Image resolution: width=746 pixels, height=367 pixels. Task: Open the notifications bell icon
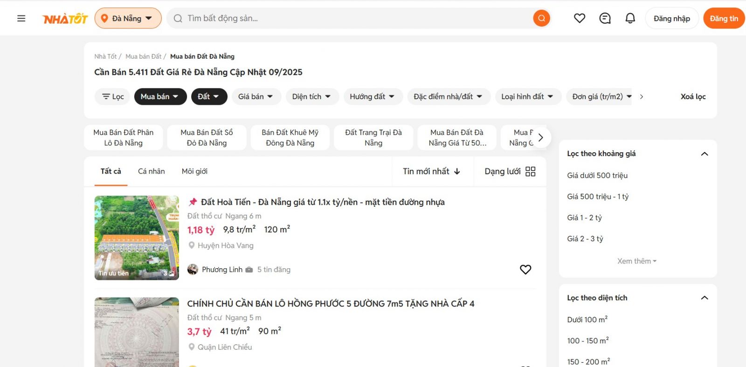630,19
